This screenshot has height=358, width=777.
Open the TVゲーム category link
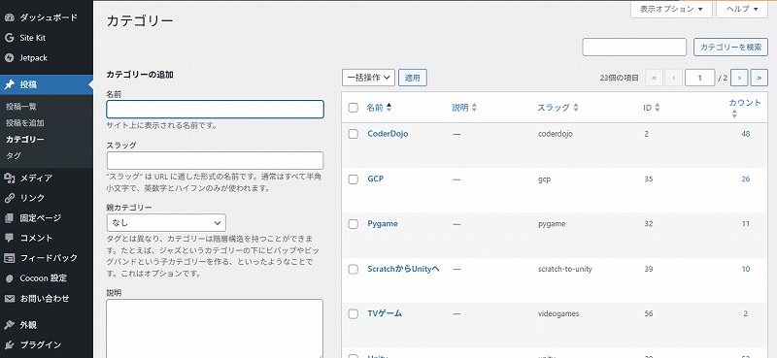coord(385,313)
